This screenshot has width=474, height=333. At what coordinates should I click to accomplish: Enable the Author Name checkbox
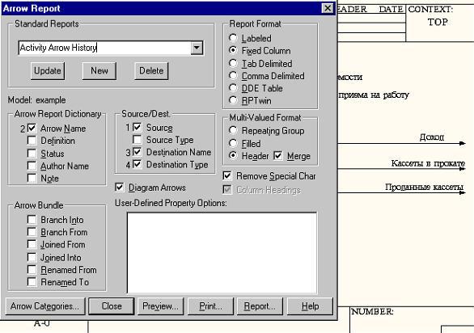click(32, 166)
